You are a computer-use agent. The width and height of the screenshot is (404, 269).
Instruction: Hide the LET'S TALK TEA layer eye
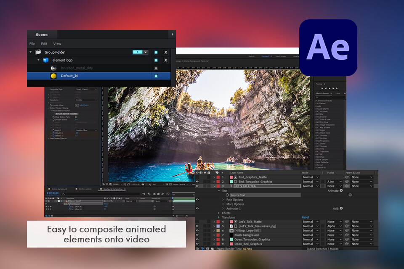click(197, 186)
